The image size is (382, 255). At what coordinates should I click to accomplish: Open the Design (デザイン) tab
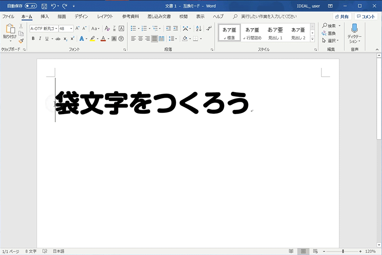point(81,16)
